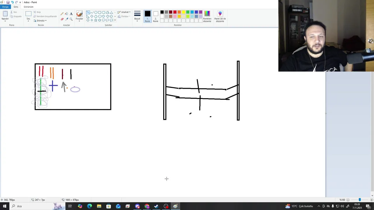374x210 pixels.
Task: Choose the Line shape
Action: (88, 13)
